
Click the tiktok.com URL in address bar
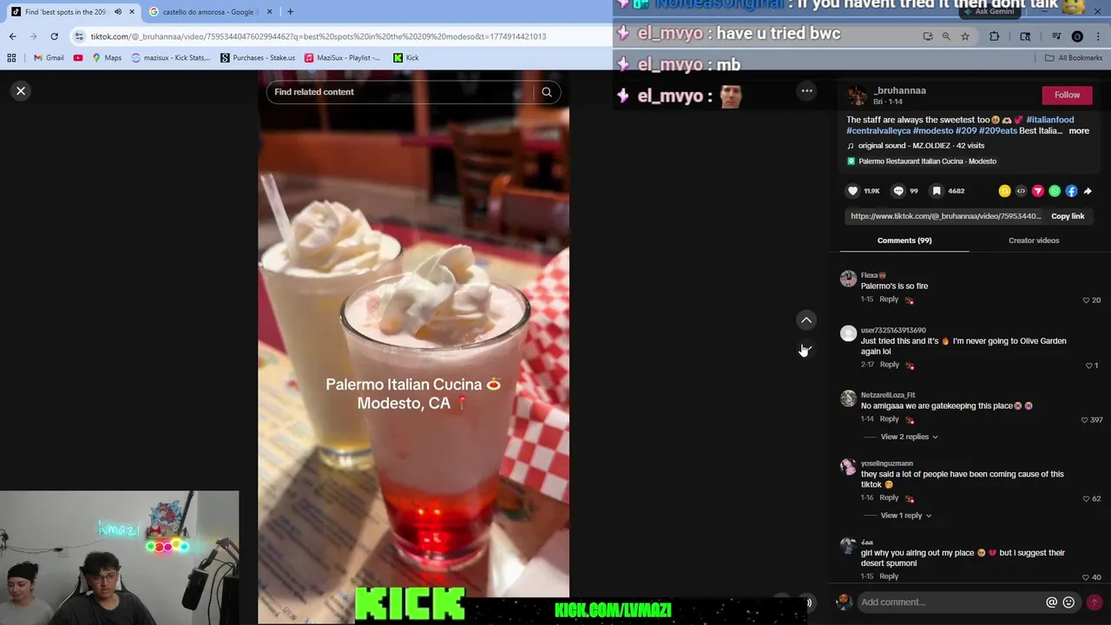pyautogui.click(x=318, y=36)
